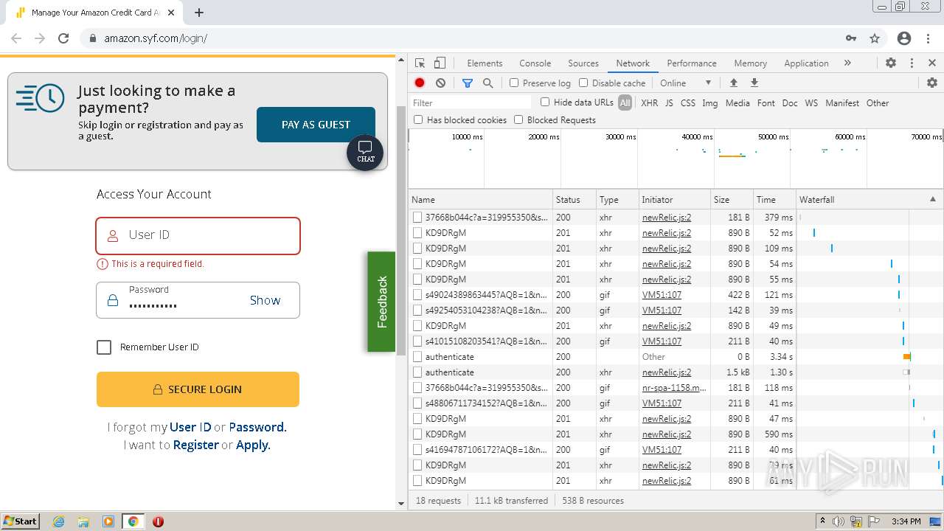Click the inspect element picker icon

(x=420, y=63)
